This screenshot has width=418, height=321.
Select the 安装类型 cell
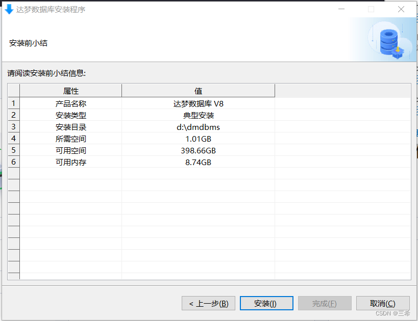[x=70, y=115]
